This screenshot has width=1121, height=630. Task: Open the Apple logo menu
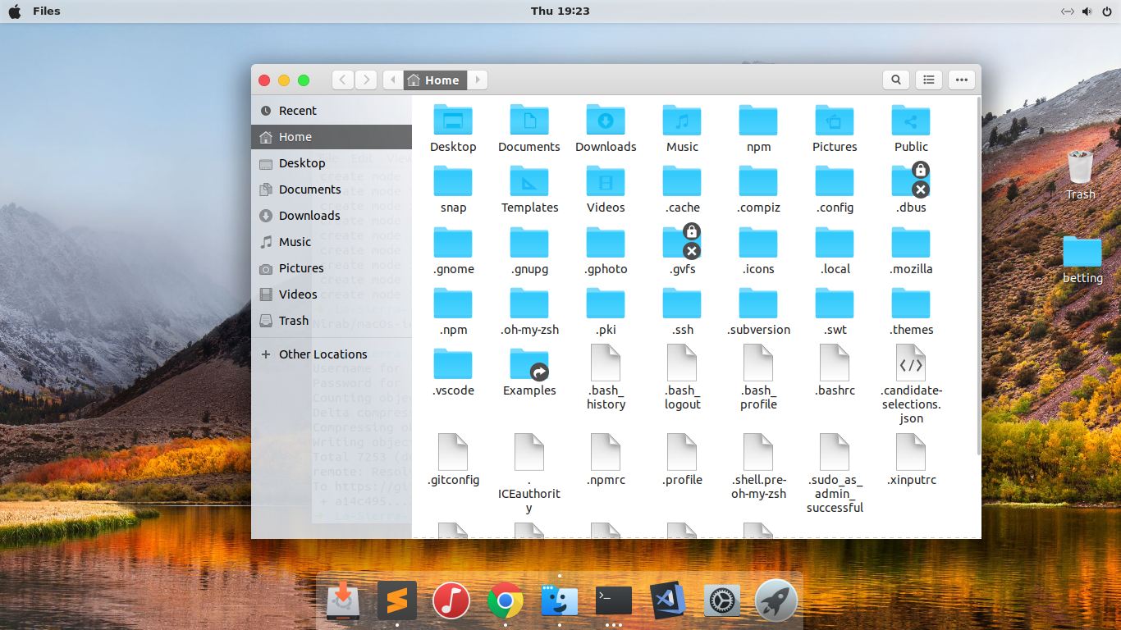14,11
